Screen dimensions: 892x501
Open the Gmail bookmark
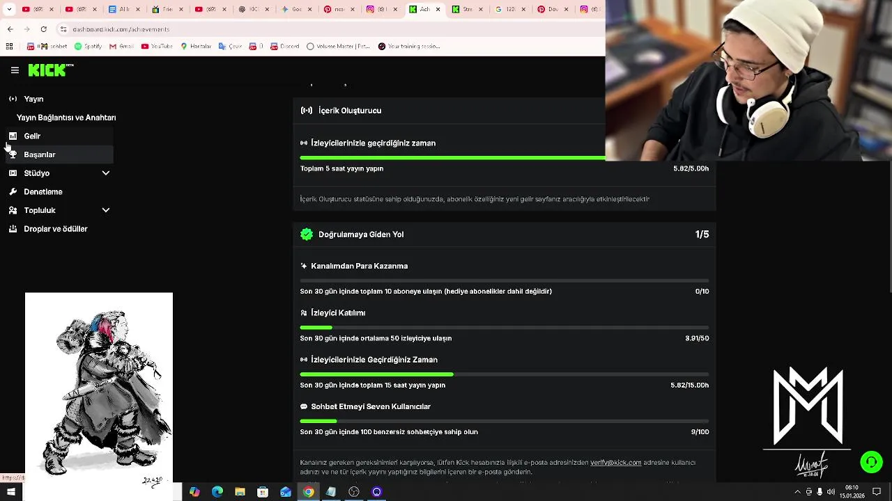[121, 47]
